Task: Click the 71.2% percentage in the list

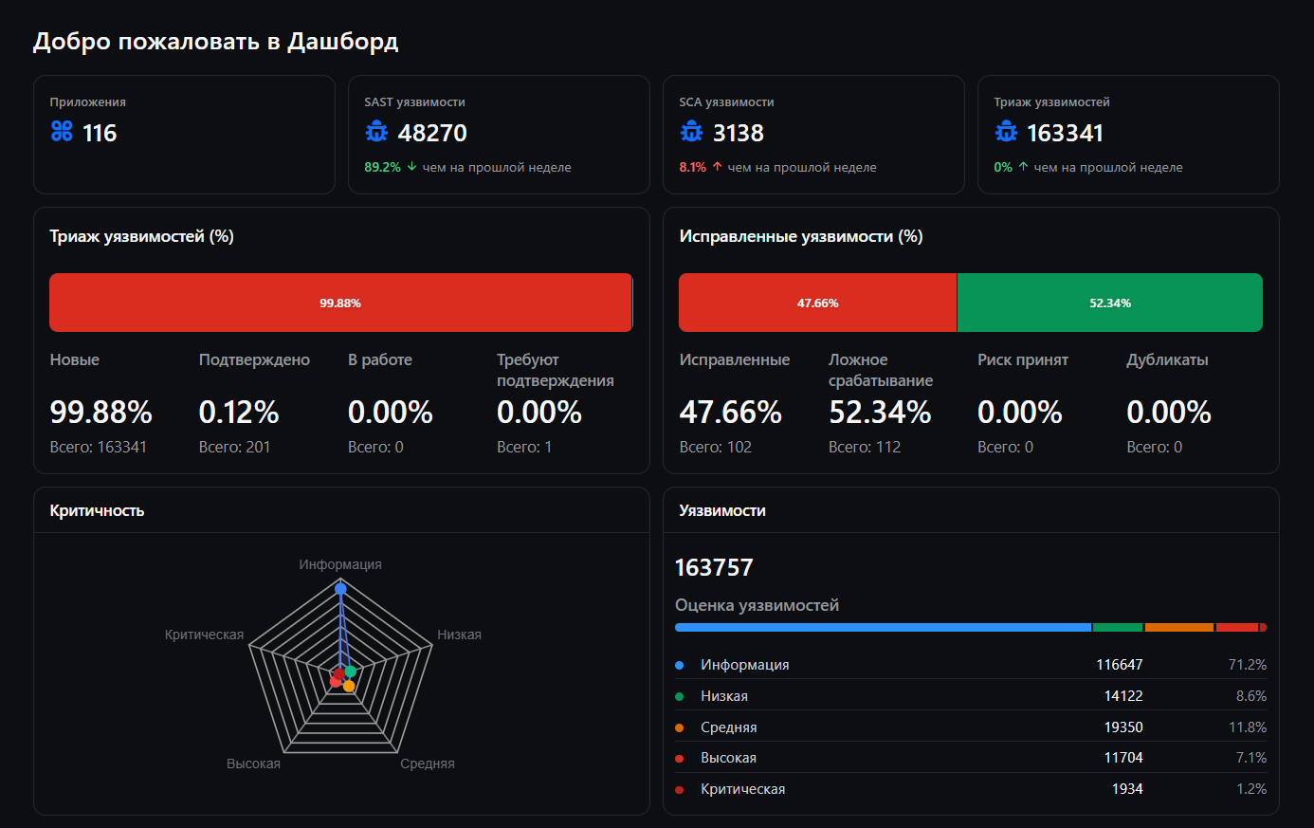Action: (x=1248, y=665)
